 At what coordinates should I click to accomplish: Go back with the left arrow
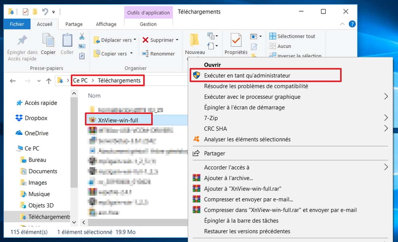[x=13, y=81]
